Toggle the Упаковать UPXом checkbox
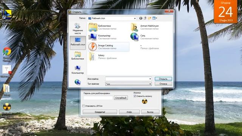This screenshot has width=242, height=136. (84, 106)
